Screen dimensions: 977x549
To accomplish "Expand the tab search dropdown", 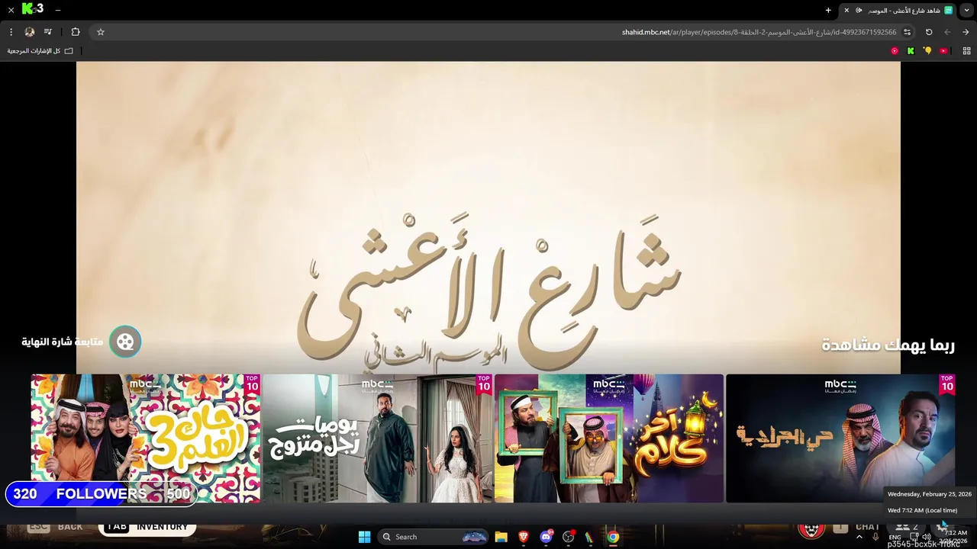I will 966,11.
